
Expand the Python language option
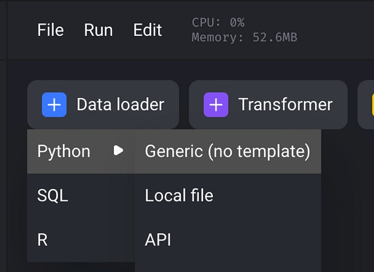[x=81, y=151]
